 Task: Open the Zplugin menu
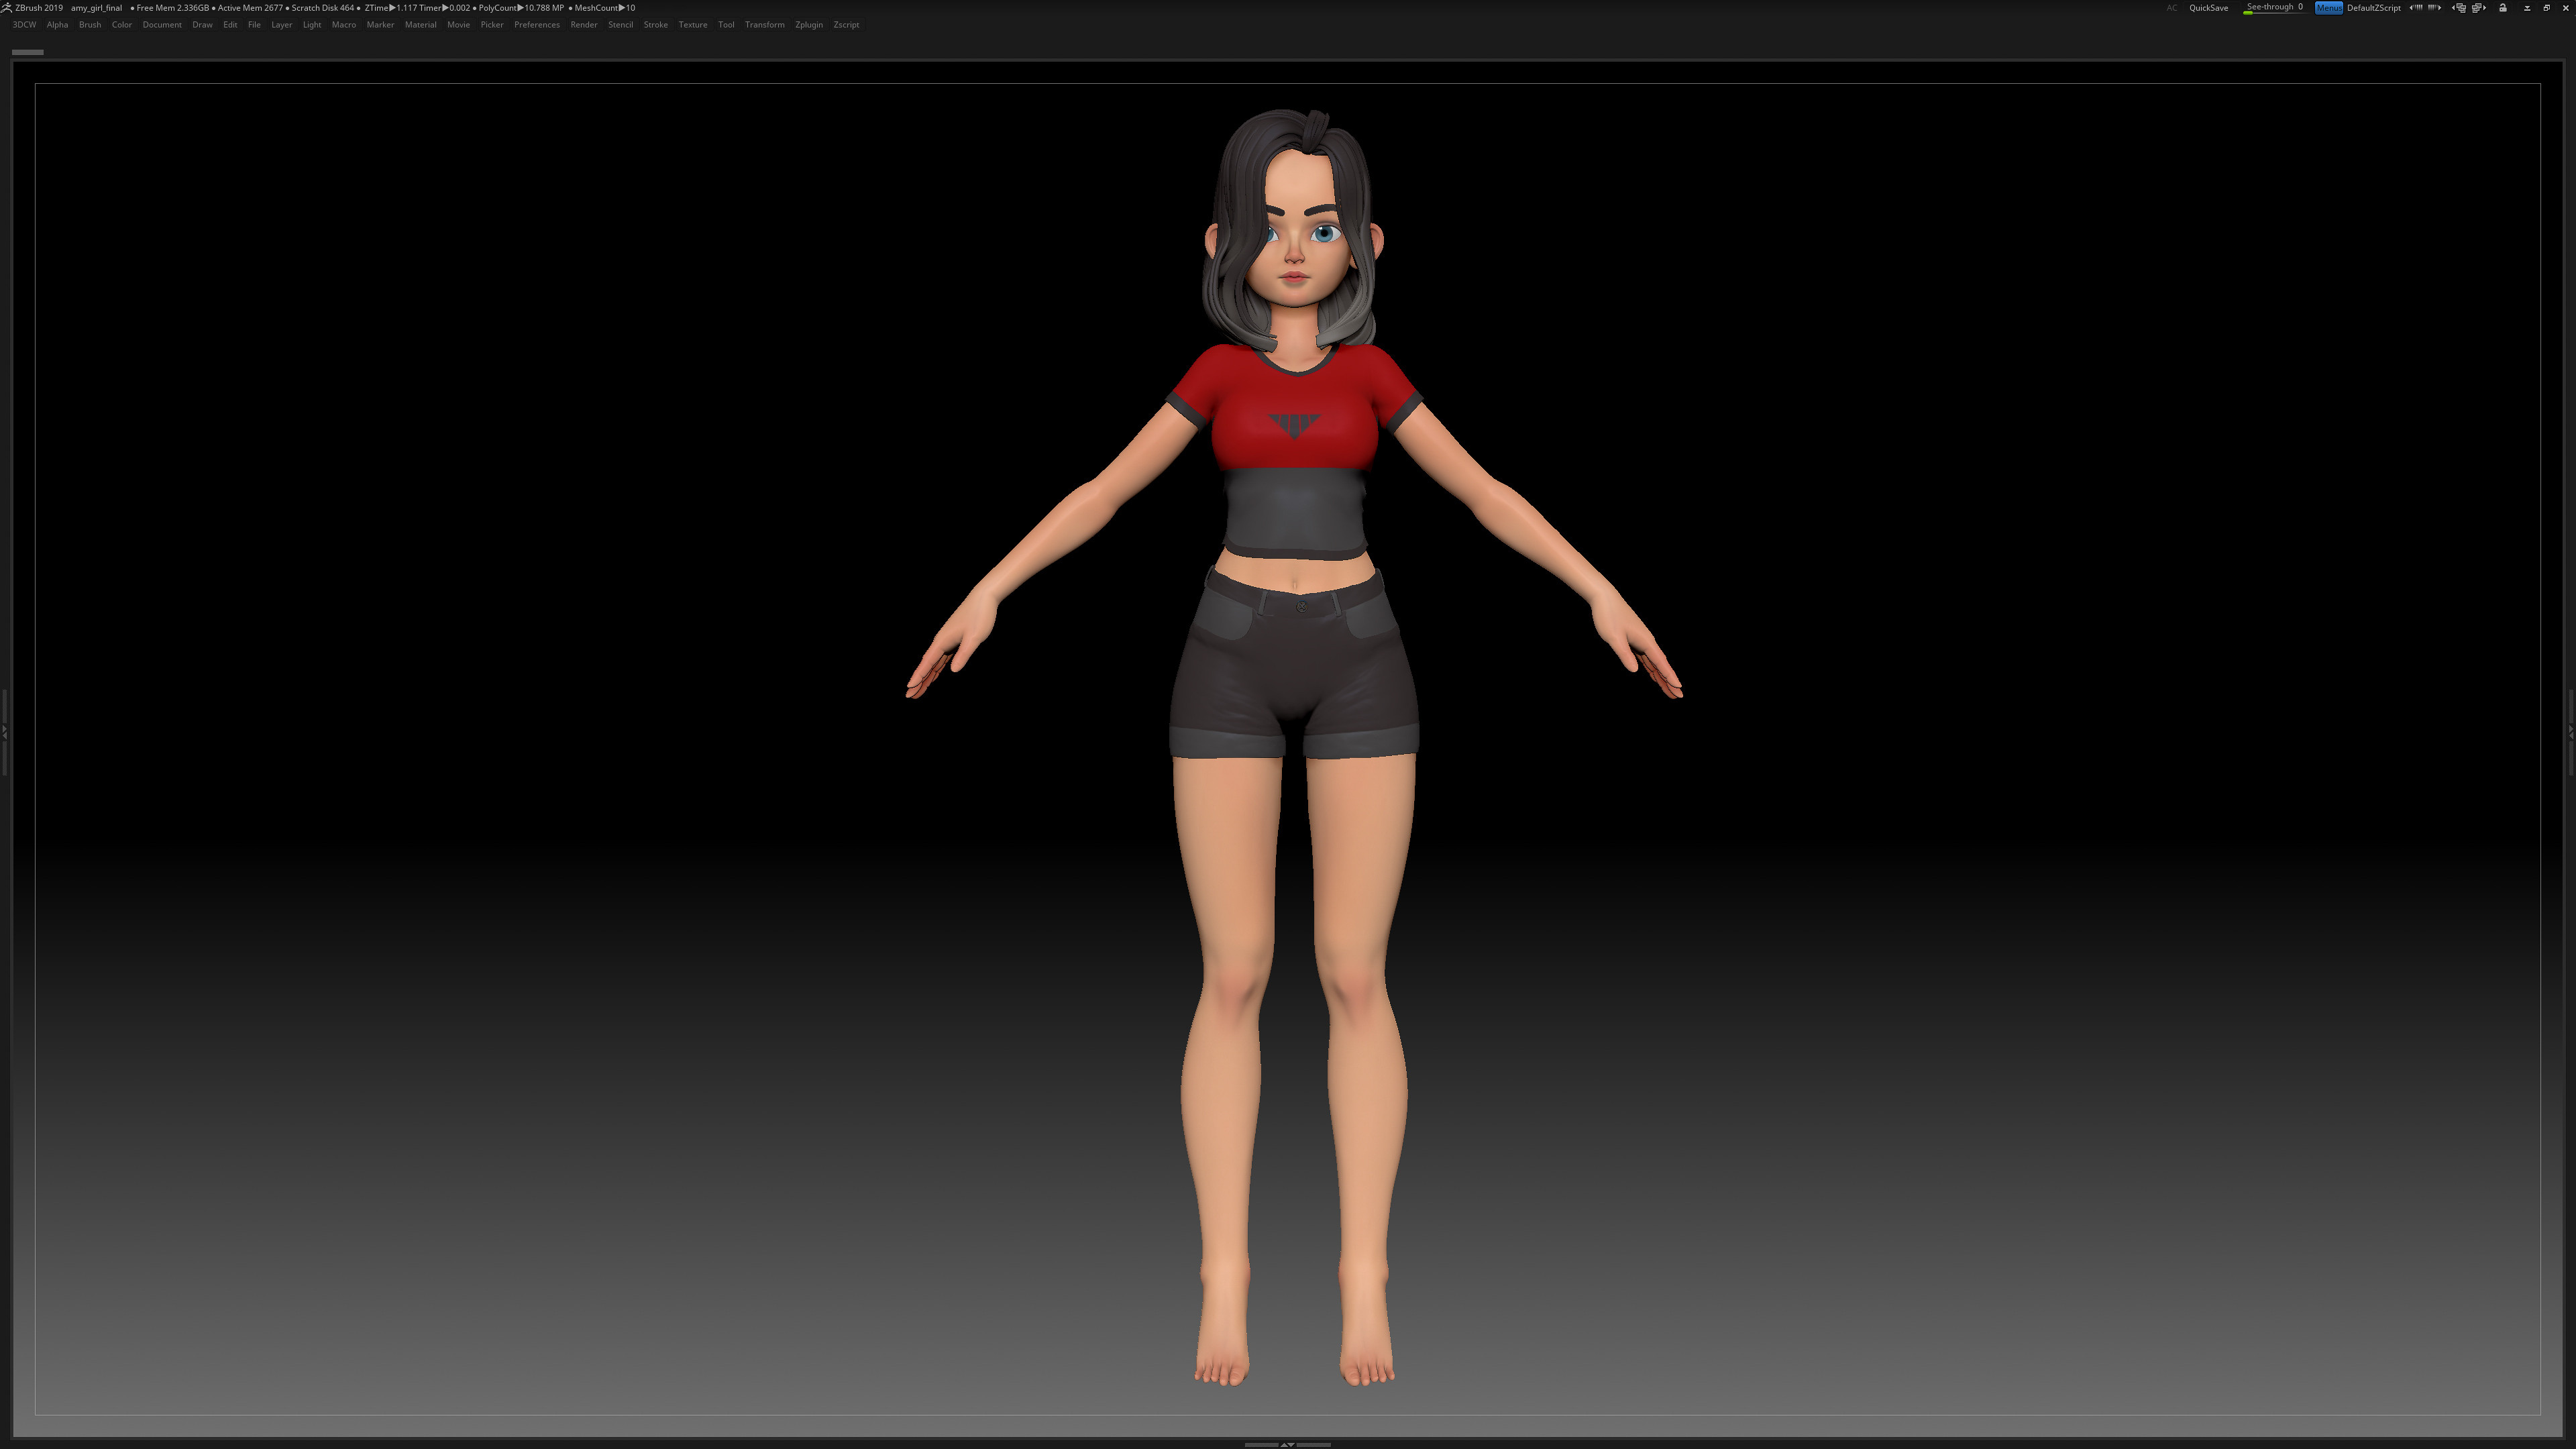pyautogui.click(x=809, y=25)
